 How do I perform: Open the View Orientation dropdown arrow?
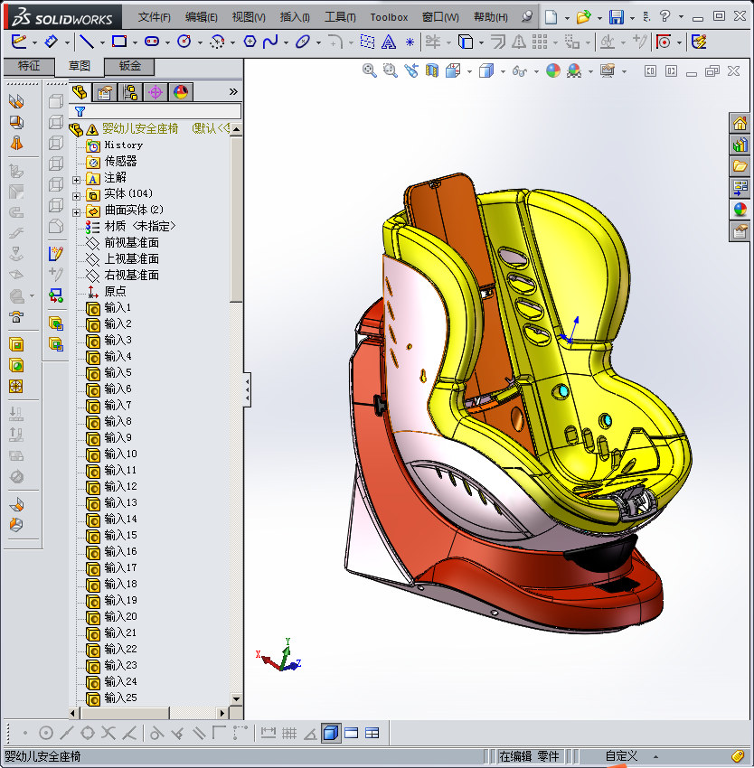click(x=469, y=72)
